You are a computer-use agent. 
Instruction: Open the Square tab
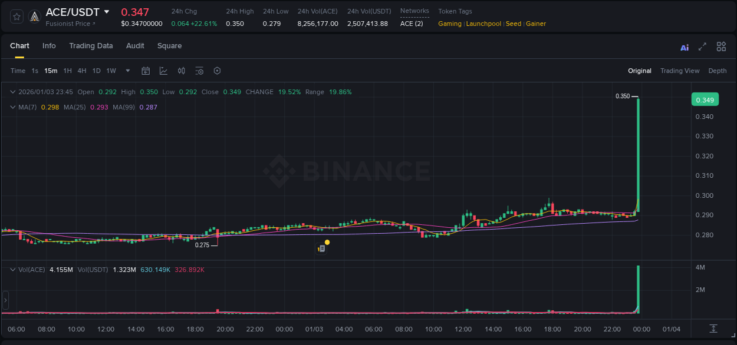click(169, 45)
